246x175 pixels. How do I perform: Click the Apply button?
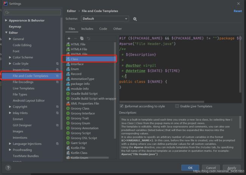coord(232,168)
